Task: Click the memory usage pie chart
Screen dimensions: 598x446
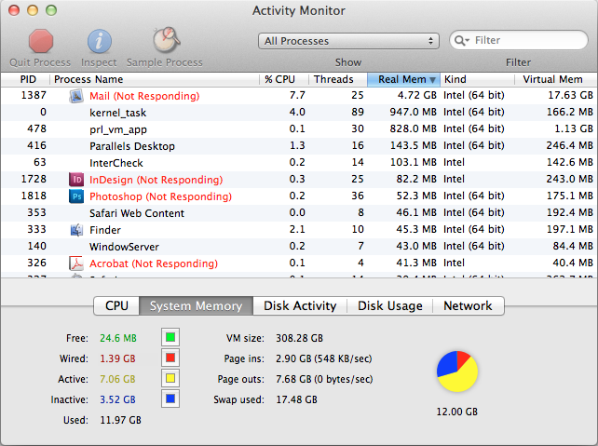Action: [x=457, y=372]
